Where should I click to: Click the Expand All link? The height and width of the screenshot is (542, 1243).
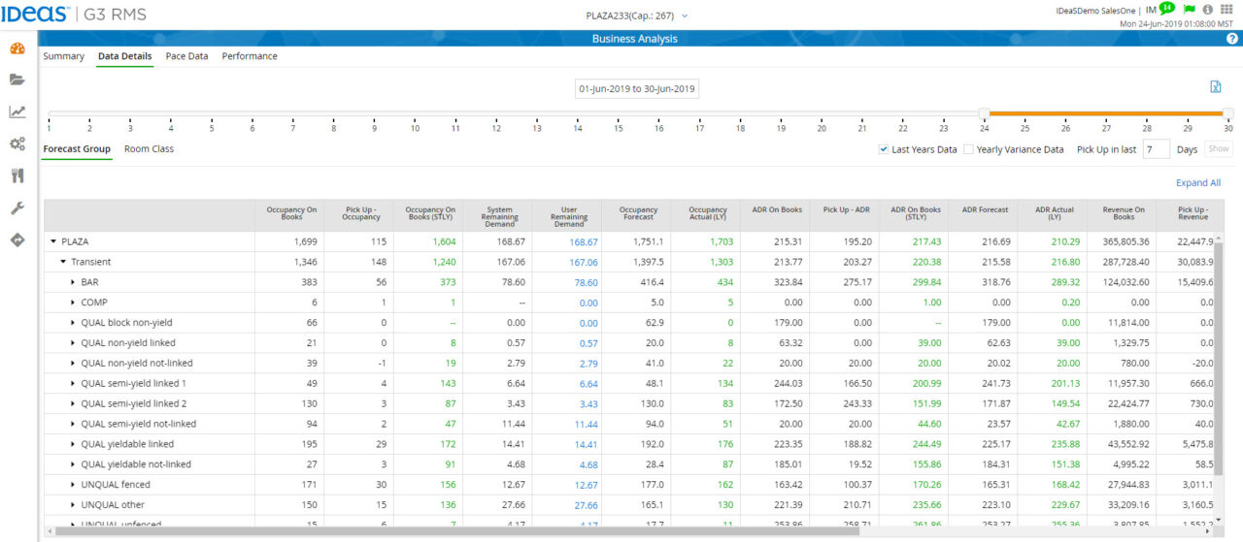(1197, 182)
